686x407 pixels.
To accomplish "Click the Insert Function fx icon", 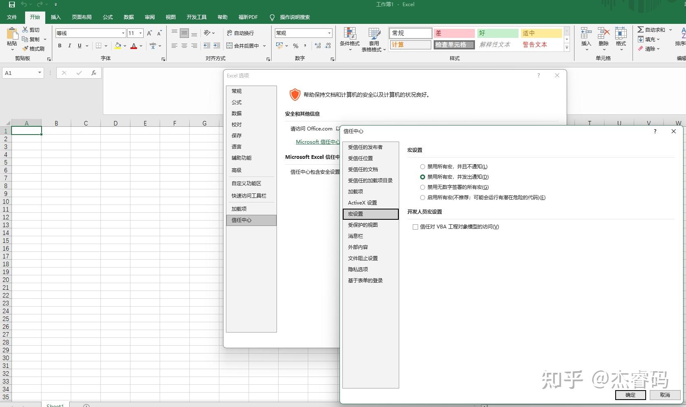I will [x=94, y=73].
